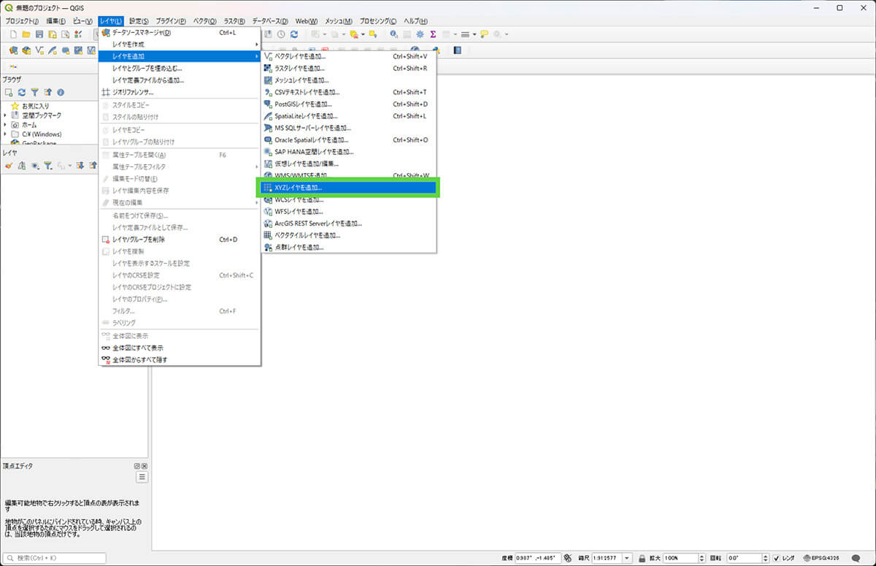Select WFSレイヤを追加... entry
Image resolution: width=876 pixels, height=566 pixels.
[x=349, y=212]
